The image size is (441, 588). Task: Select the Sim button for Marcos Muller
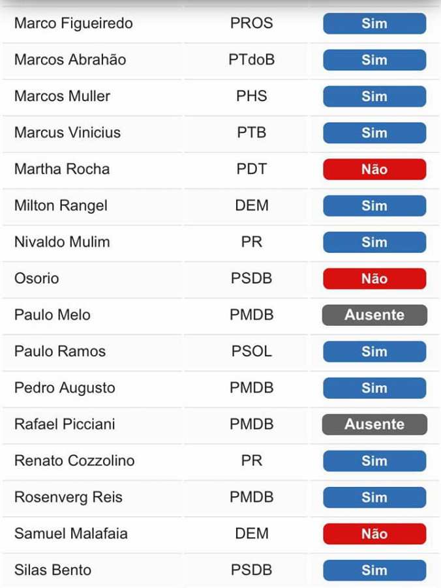[374, 96]
